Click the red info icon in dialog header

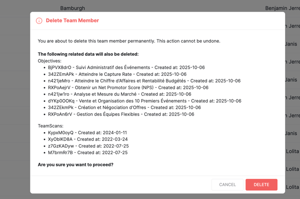pos(39,21)
